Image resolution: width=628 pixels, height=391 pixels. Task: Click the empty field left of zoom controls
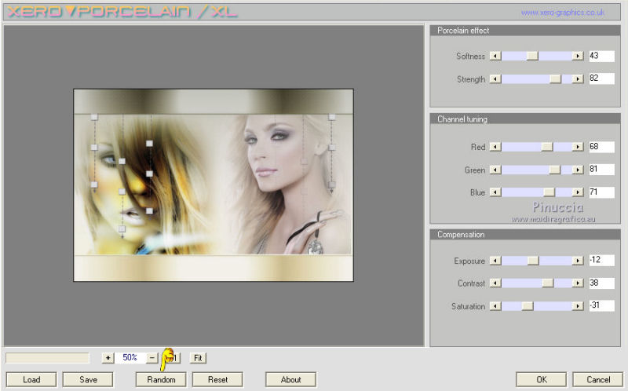point(47,358)
